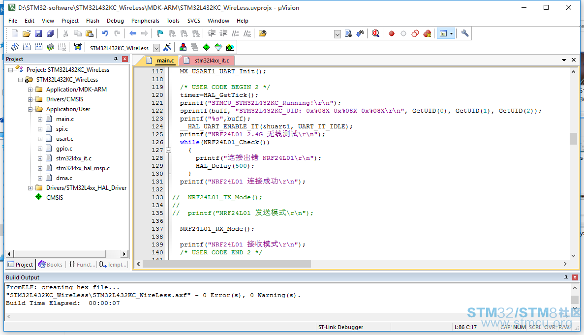Viewport: 584px width, 335px height.
Task: Open the Tools menu
Action: (173, 21)
